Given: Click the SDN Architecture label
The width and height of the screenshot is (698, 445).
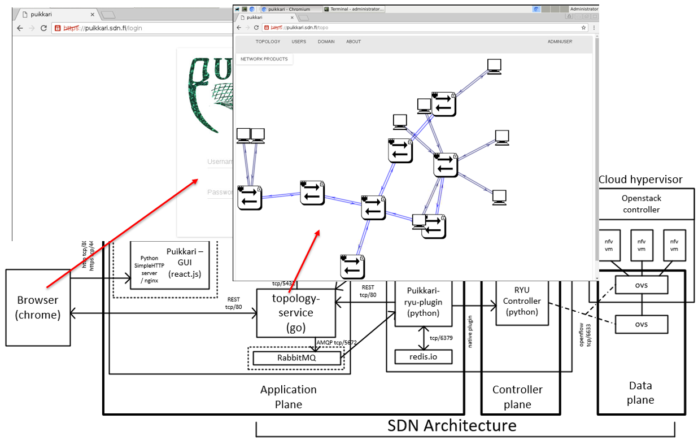Looking at the screenshot, I should pyautogui.click(x=452, y=425).
